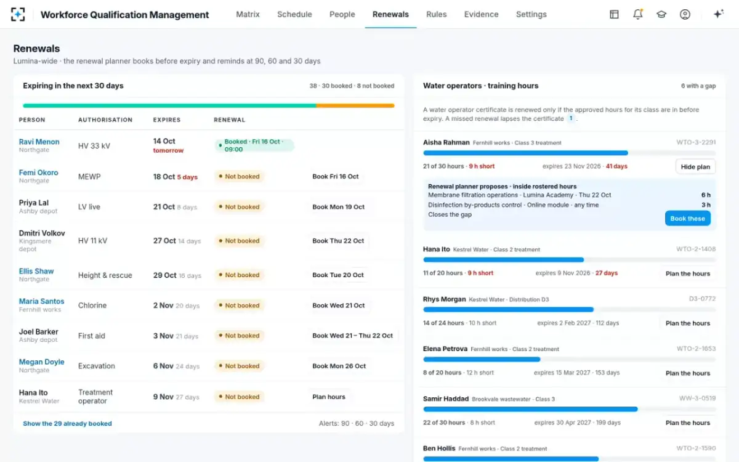The image size is (739, 462).
Task: Open Maria Santos's profile link
Action: point(41,301)
